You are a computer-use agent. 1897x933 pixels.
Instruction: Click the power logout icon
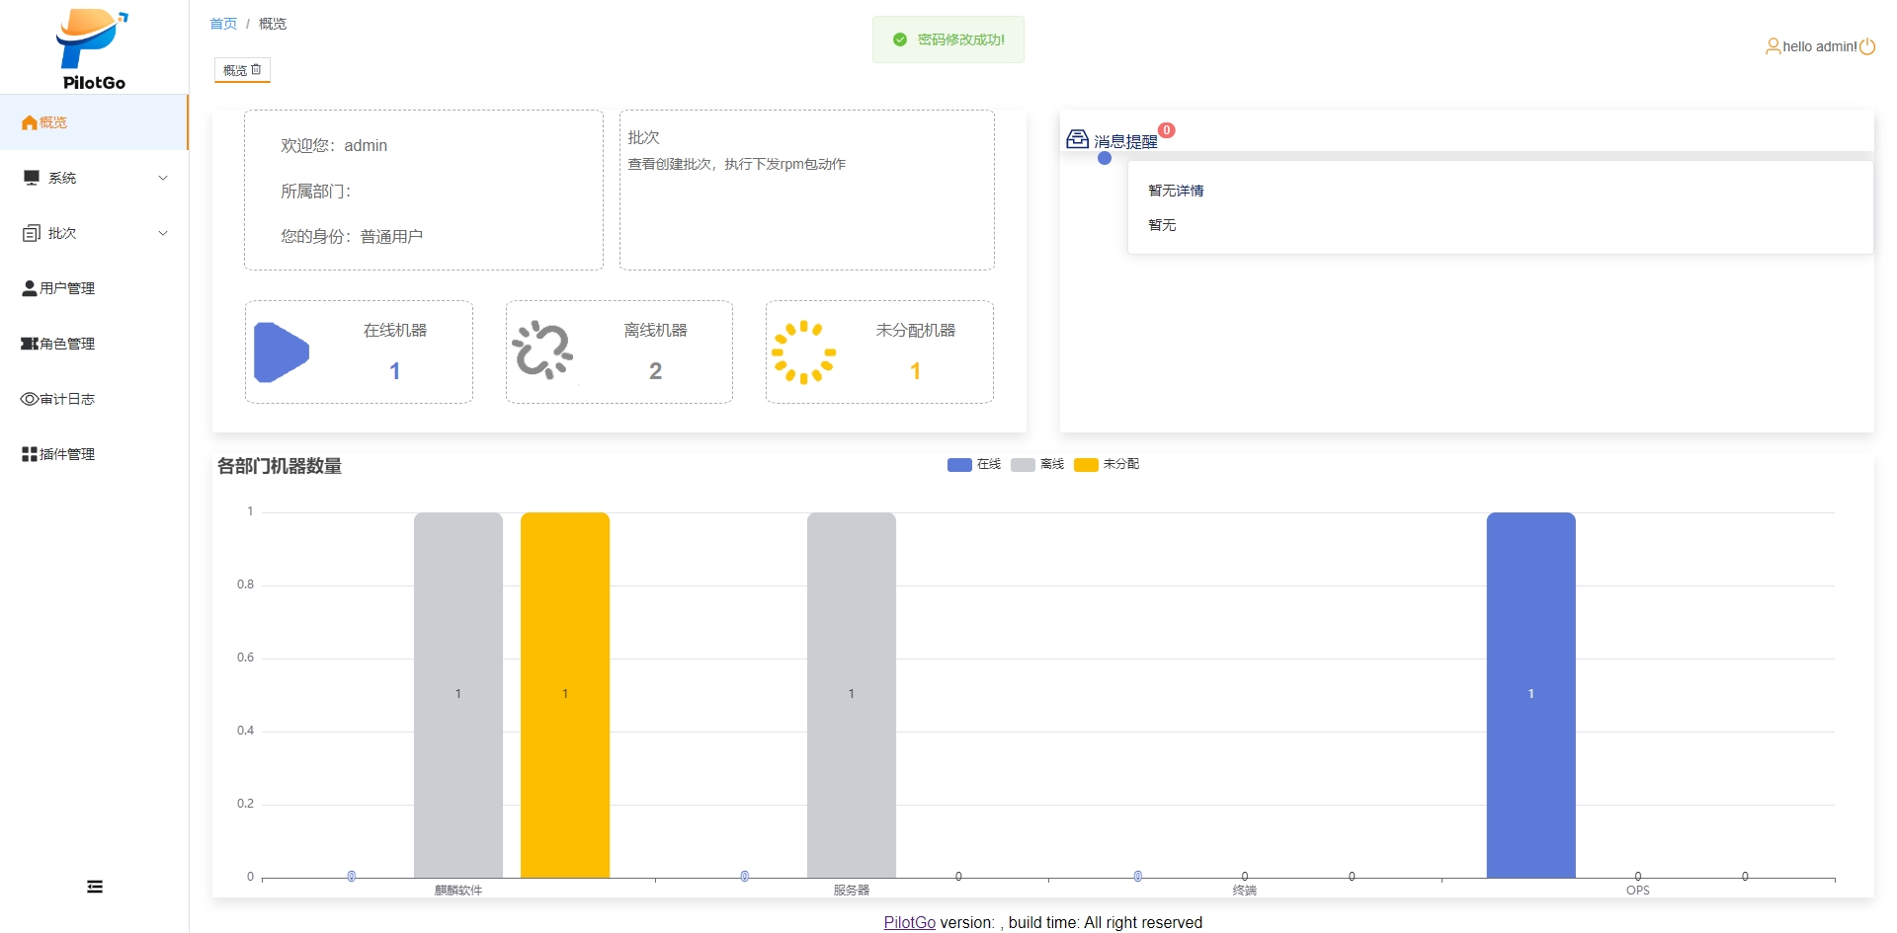(x=1867, y=46)
